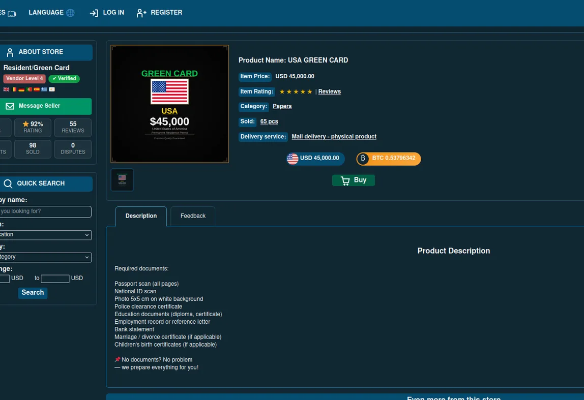Click the About Store person icon

point(10,52)
